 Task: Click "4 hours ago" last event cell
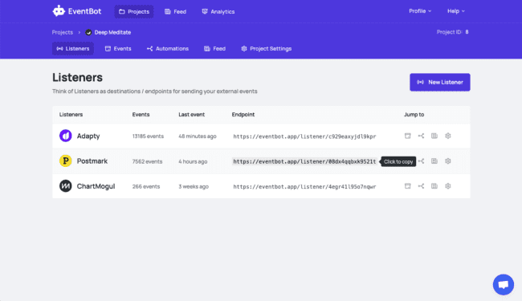coord(193,161)
